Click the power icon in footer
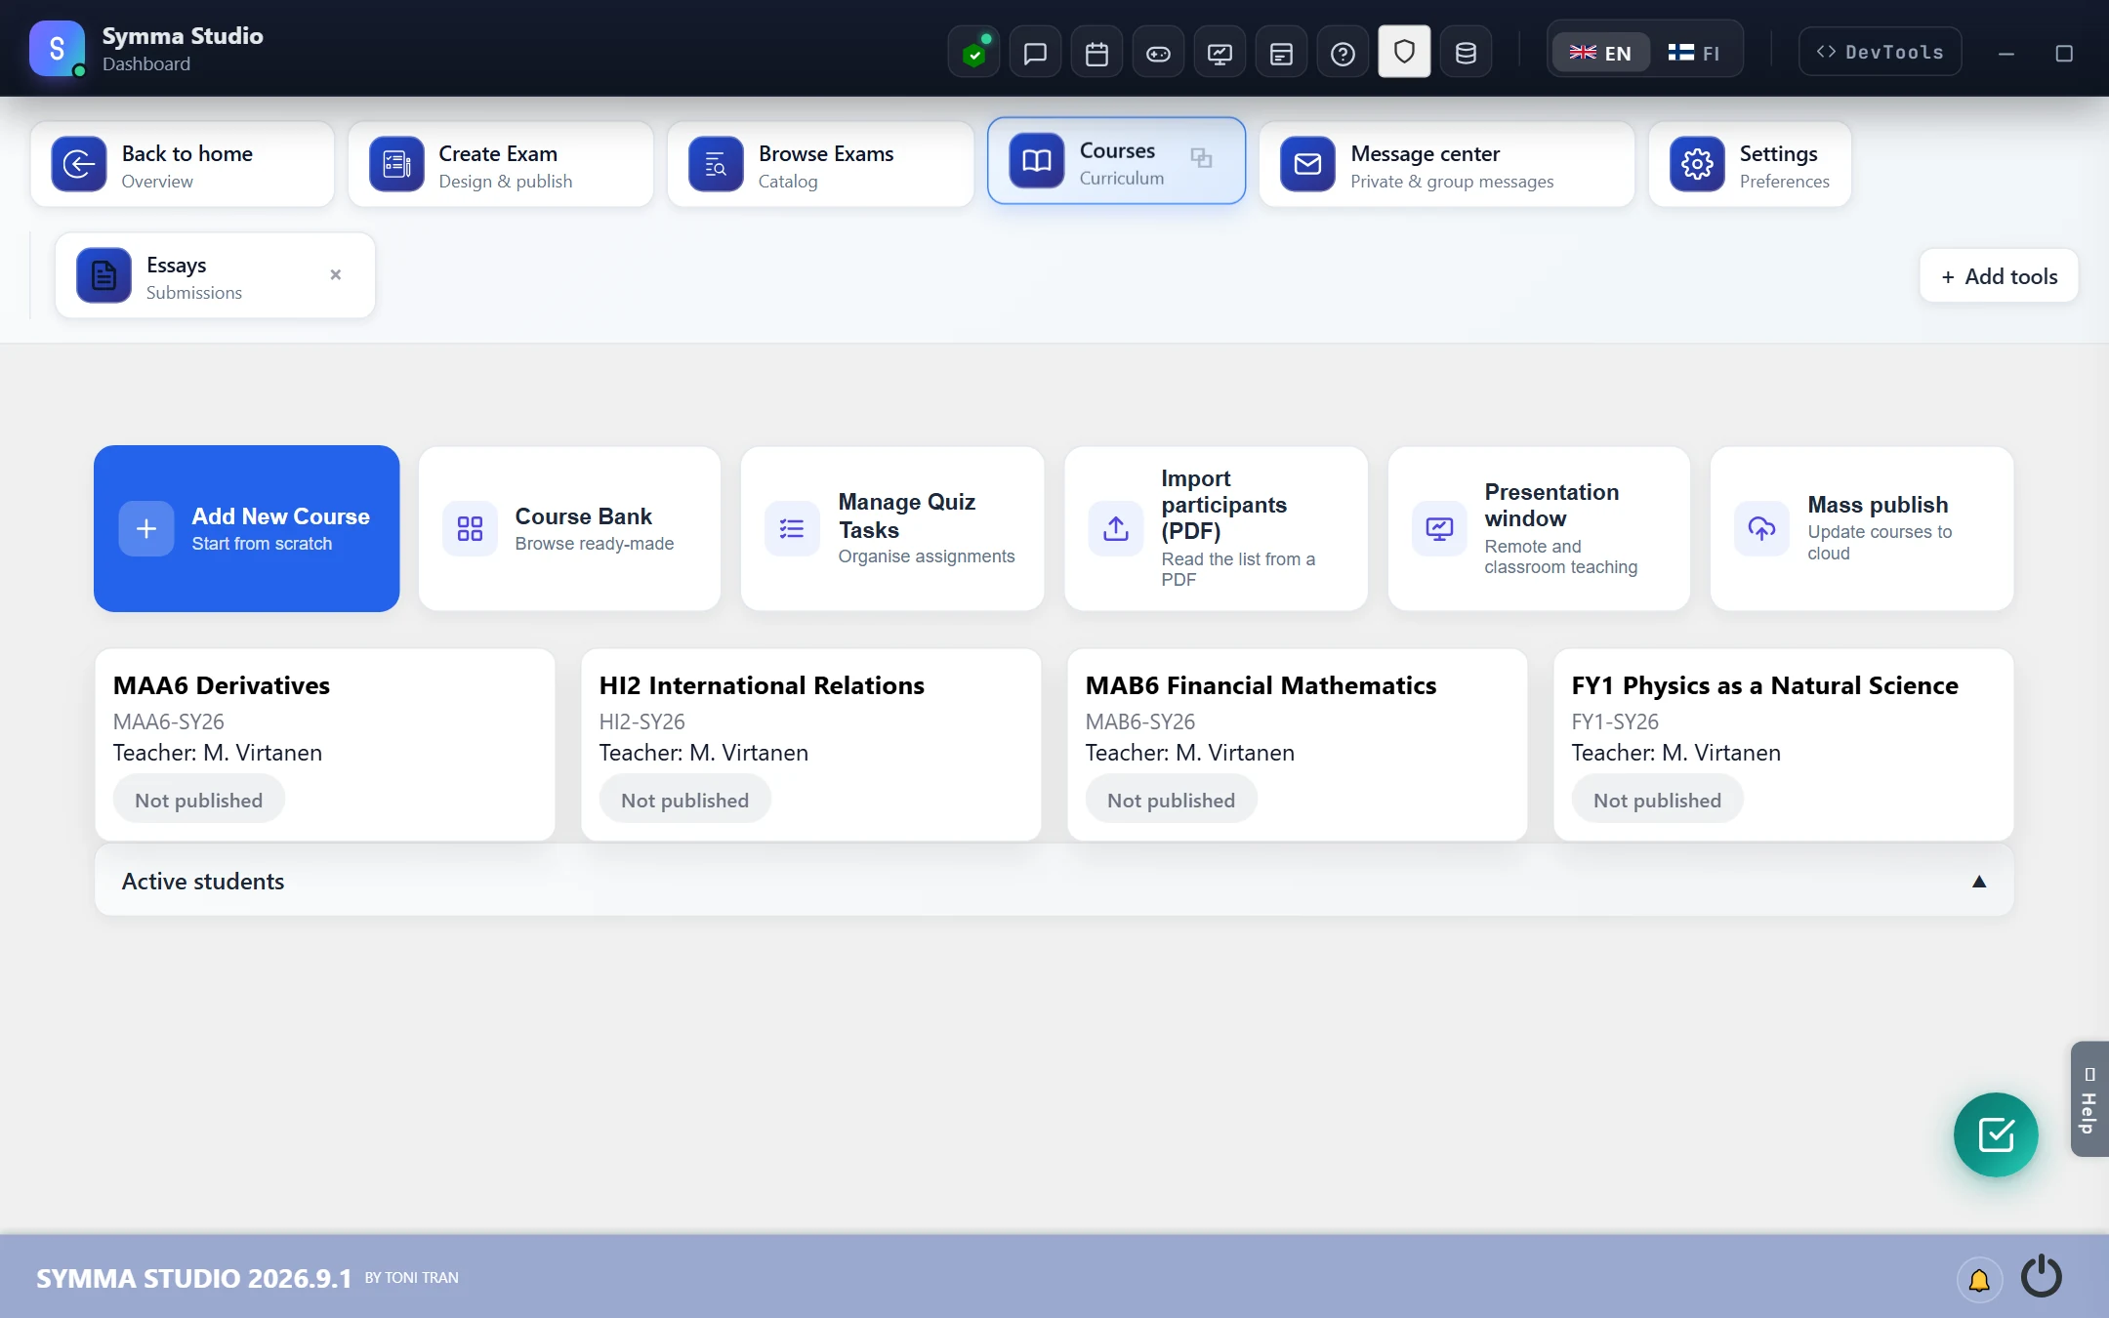2109x1318 pixels. pos(2042,1277)
